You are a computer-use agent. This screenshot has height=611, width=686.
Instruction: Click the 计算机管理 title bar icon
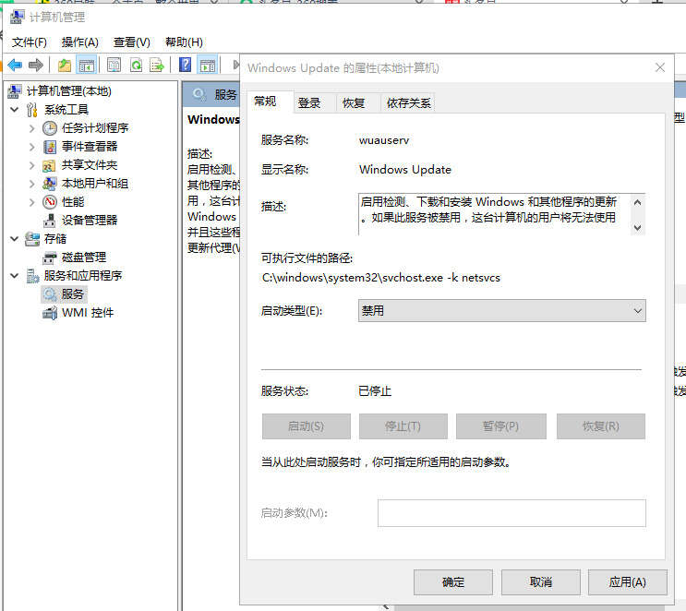click(x=17, y=17)
